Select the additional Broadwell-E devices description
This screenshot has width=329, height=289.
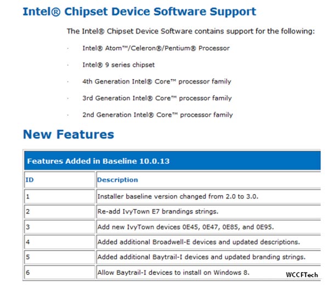198,242
